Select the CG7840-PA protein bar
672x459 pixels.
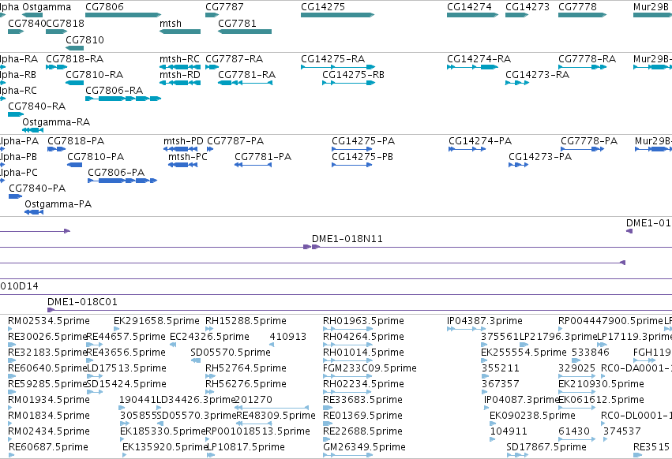(16, 196)
